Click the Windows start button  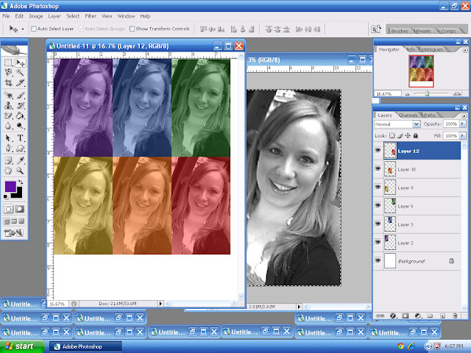click(22, 346)
